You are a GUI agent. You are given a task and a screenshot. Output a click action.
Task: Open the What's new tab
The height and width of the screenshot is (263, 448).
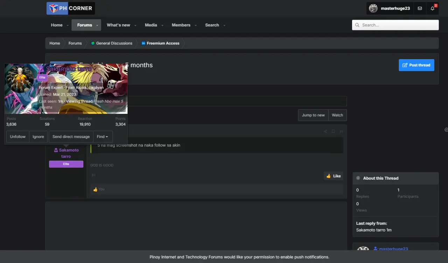click(118, 25)
